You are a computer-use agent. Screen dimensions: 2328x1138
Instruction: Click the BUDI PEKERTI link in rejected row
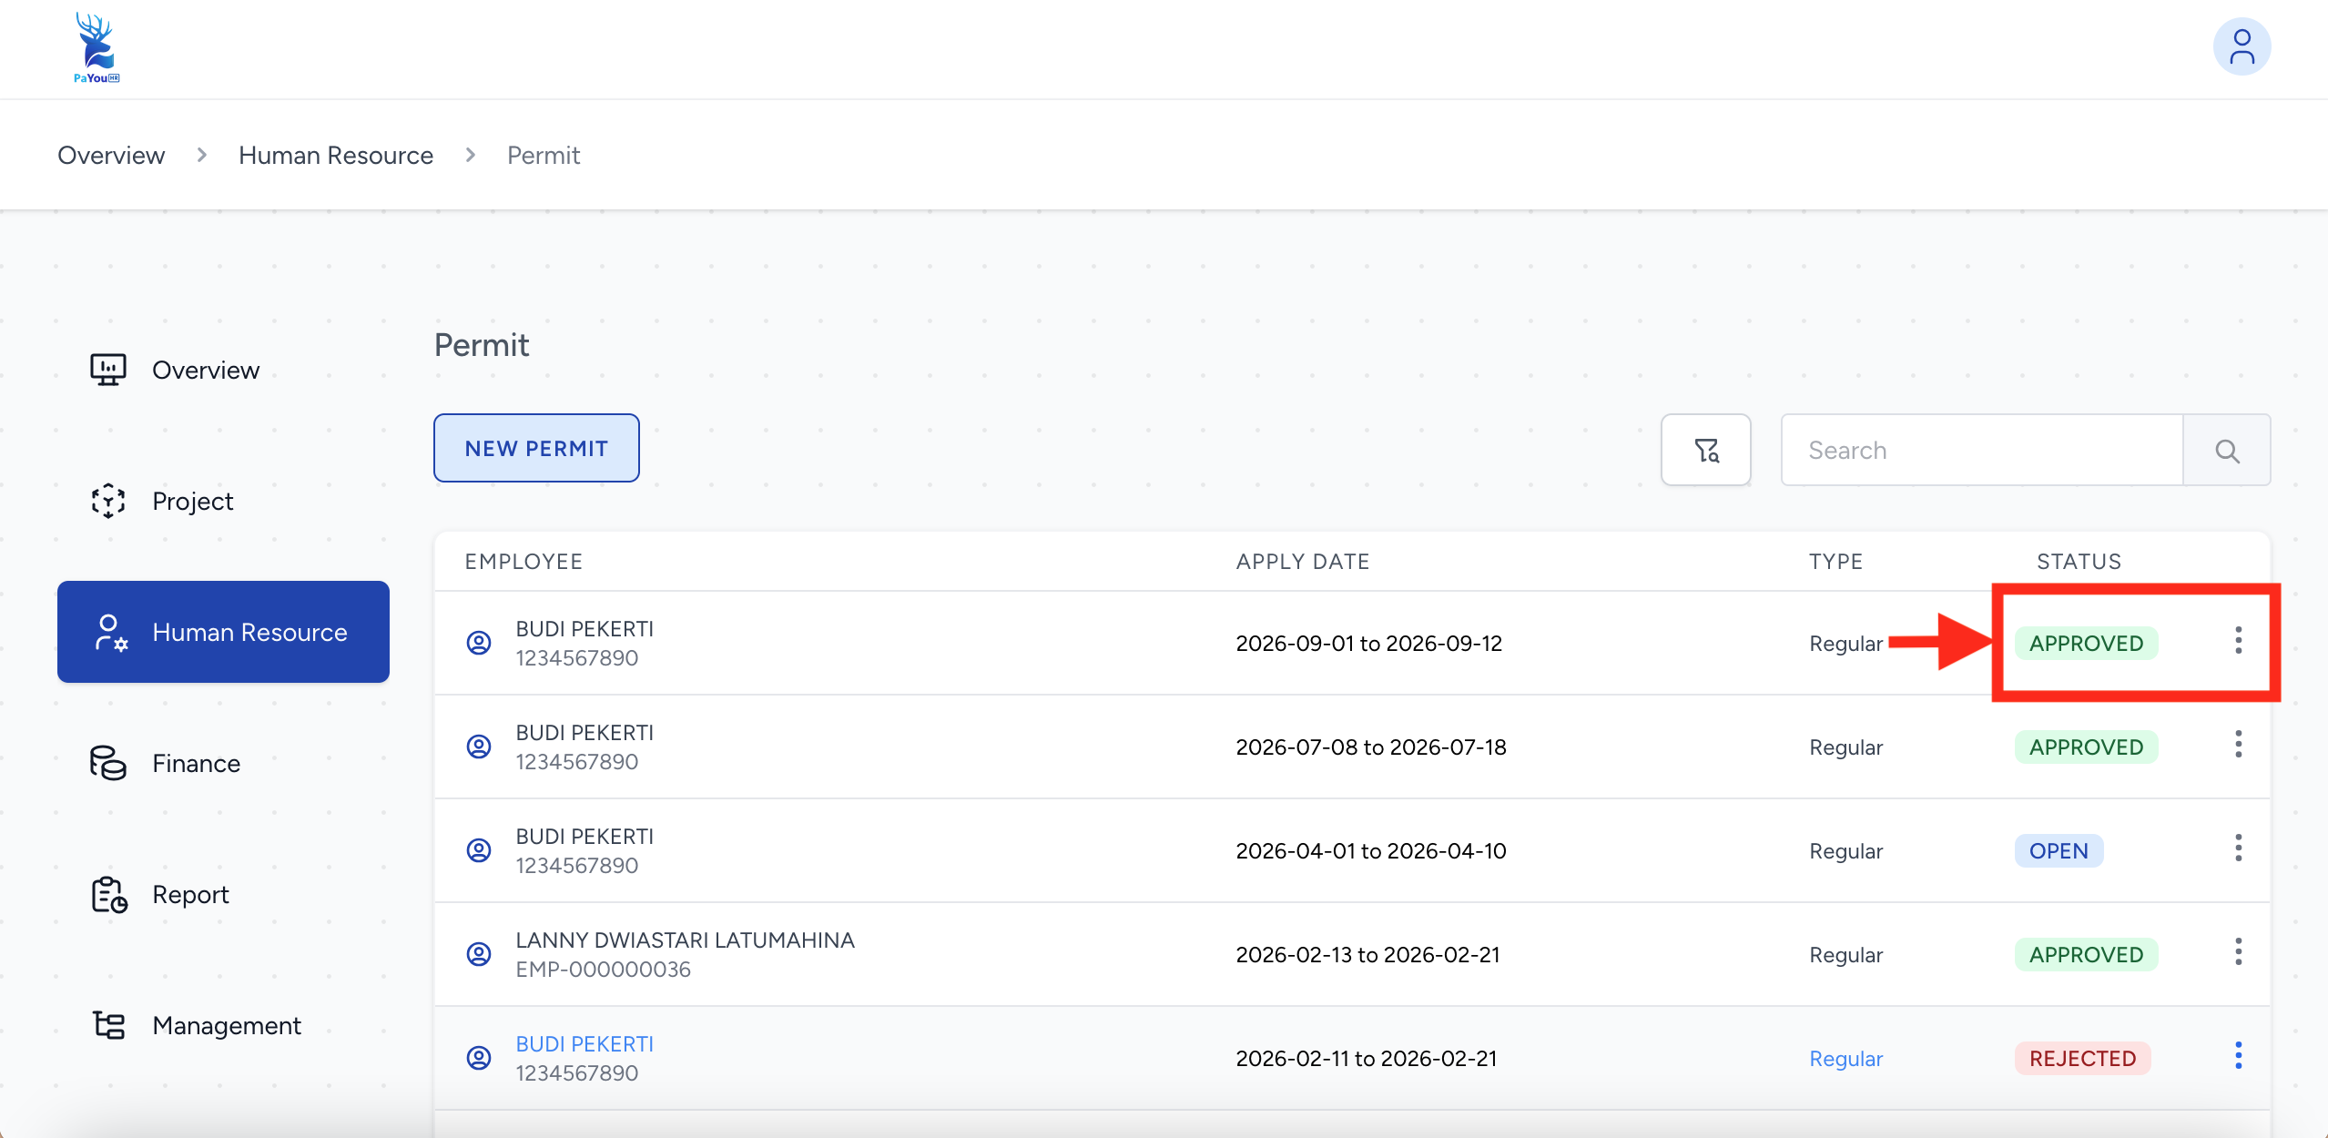[x=585, y=1043]
